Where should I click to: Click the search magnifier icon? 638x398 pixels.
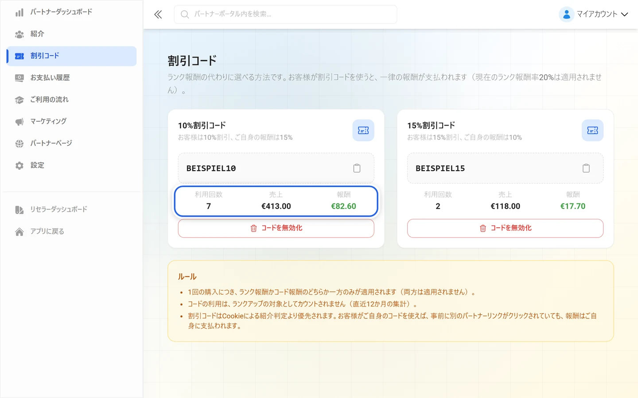point(185,15)
